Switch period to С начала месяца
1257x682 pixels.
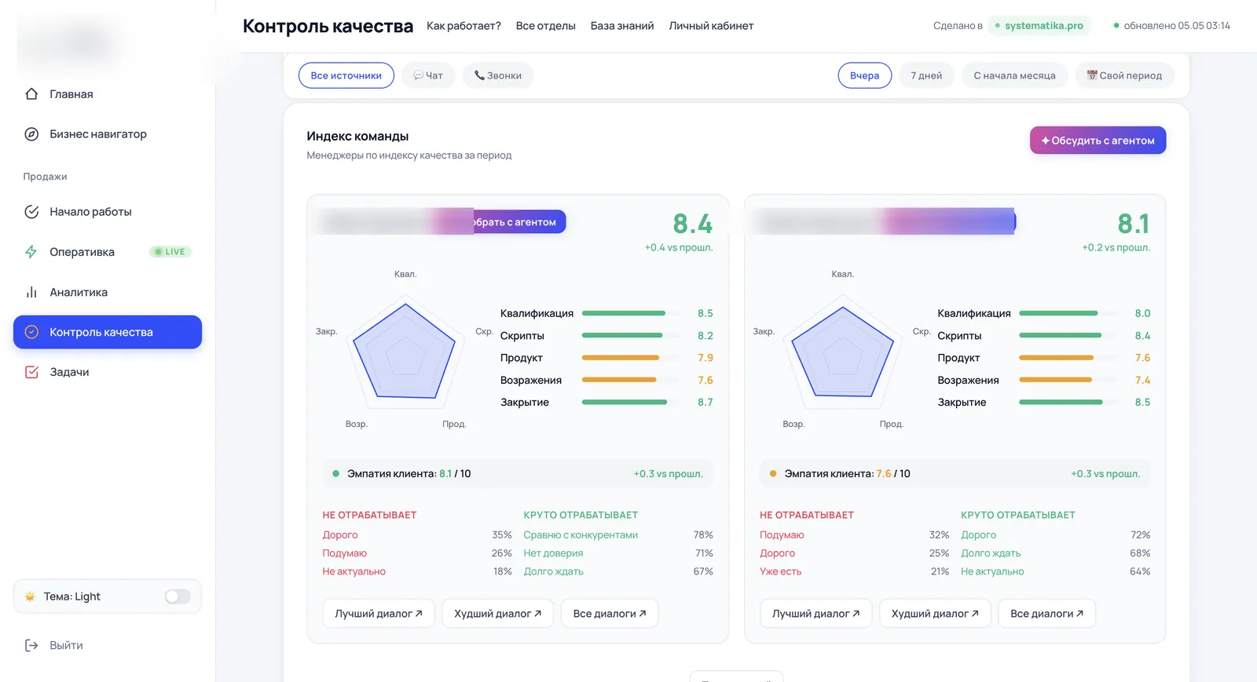1014,75
